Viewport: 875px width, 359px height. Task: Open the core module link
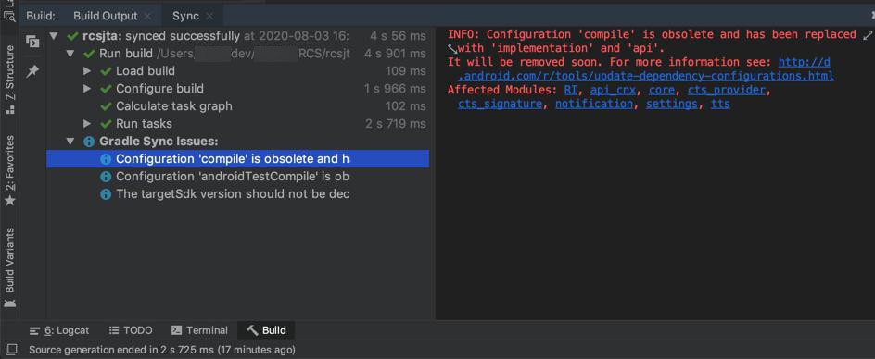[661, 90]
